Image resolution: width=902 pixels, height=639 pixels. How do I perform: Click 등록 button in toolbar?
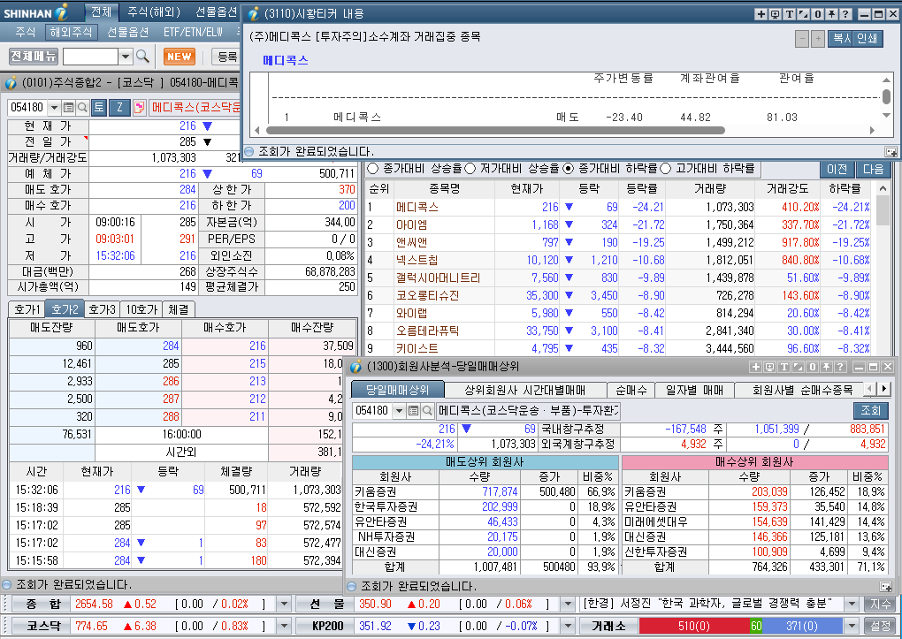click(226, 57)
